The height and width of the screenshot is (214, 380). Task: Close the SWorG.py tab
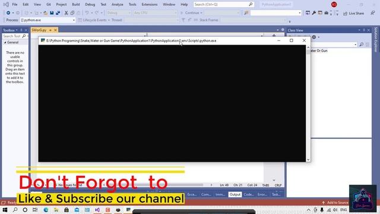[x=55, y=30]
